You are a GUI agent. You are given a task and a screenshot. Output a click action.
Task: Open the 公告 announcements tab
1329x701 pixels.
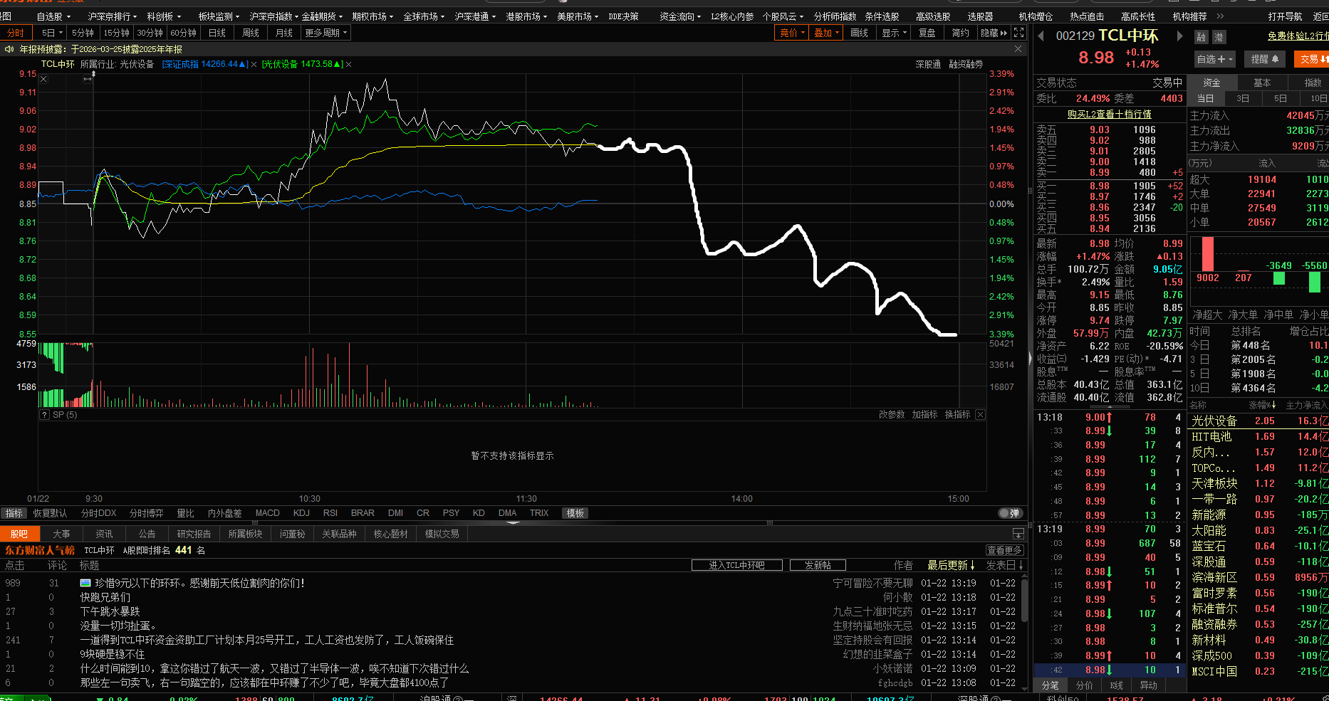pyautogui.click(x=147, y=534)
